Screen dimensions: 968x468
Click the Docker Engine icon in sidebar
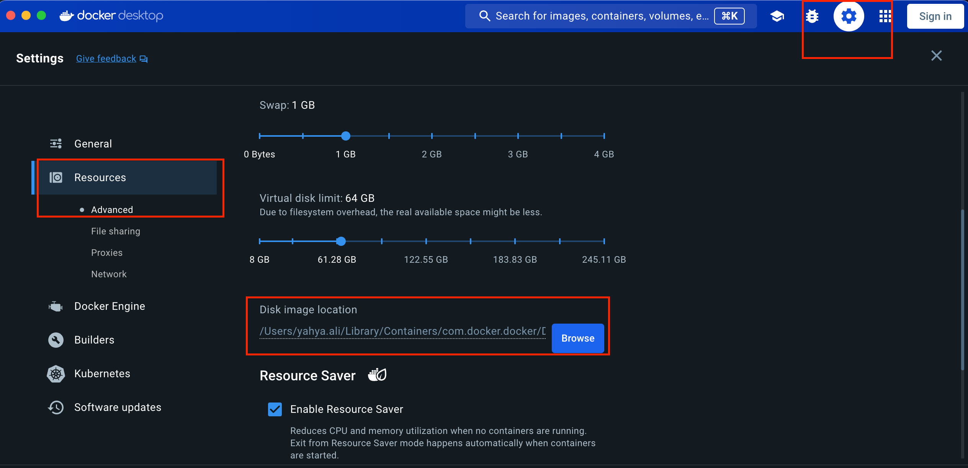(56, 306)
